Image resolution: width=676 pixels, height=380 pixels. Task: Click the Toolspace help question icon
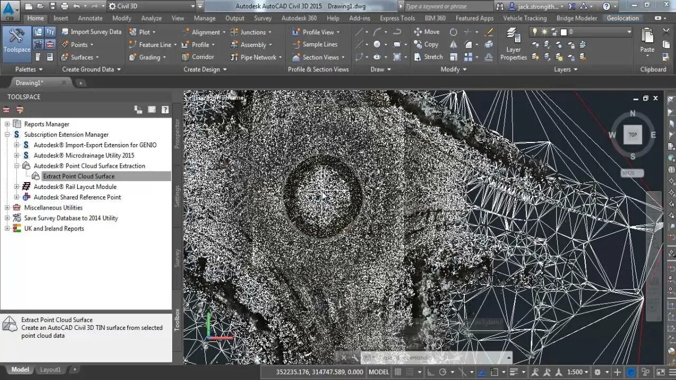coord(165,110)
